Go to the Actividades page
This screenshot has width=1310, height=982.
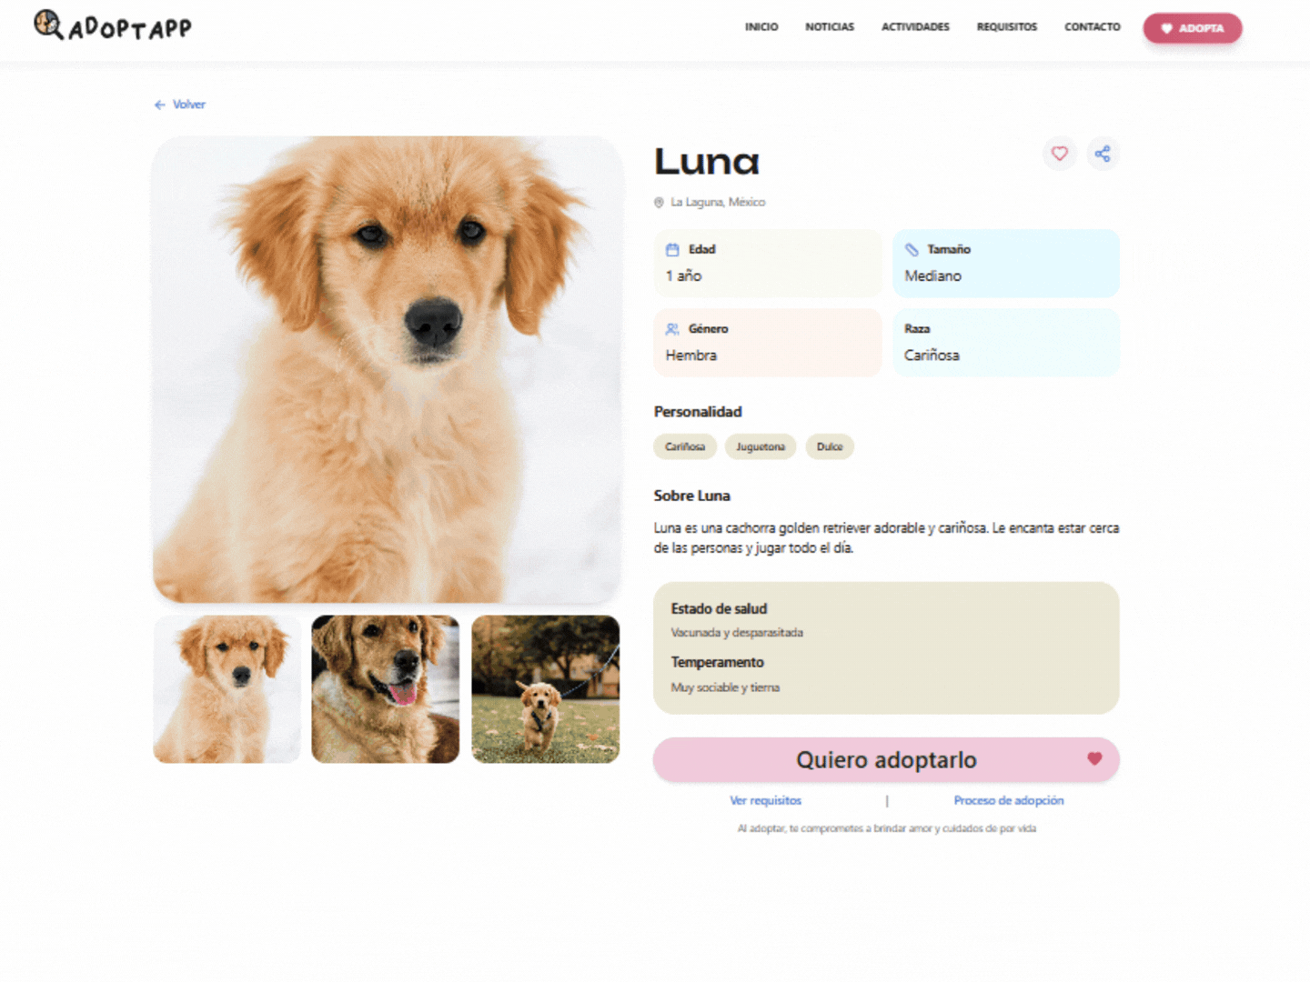coord(915,27)
